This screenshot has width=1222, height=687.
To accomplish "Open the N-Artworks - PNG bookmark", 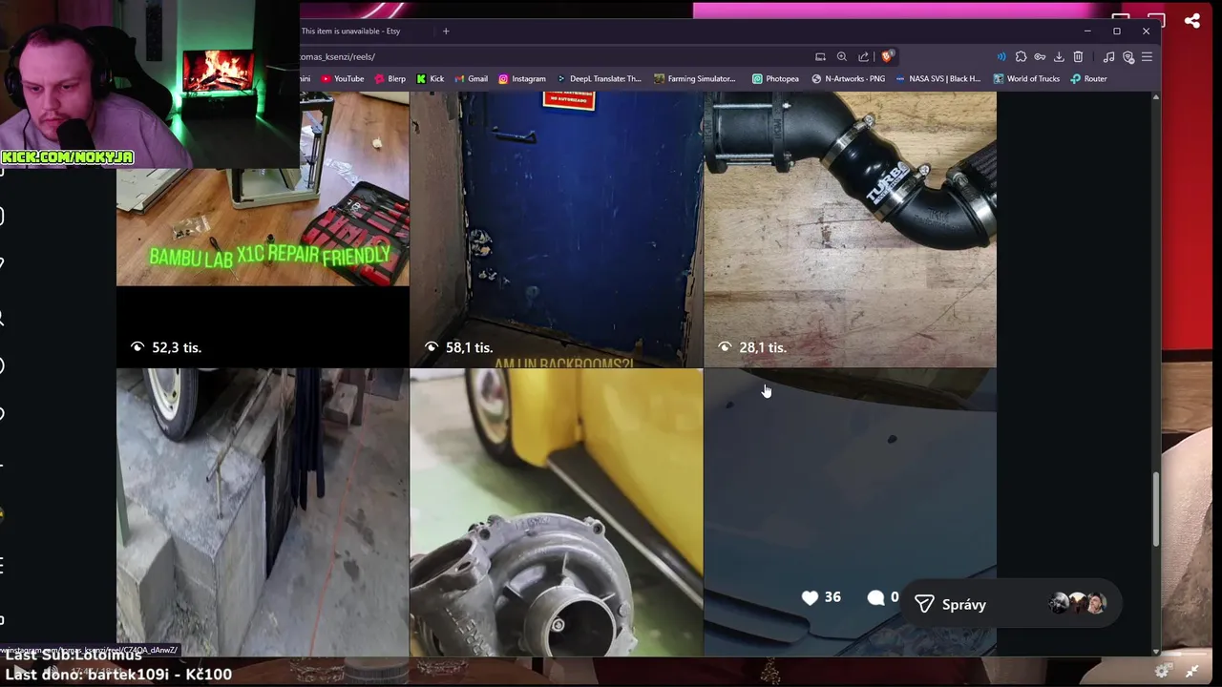I will 848,78.
